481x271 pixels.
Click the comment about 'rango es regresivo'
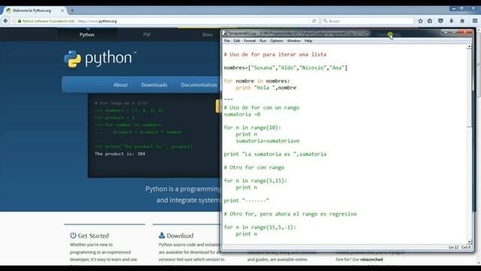(x=290, y=214)
